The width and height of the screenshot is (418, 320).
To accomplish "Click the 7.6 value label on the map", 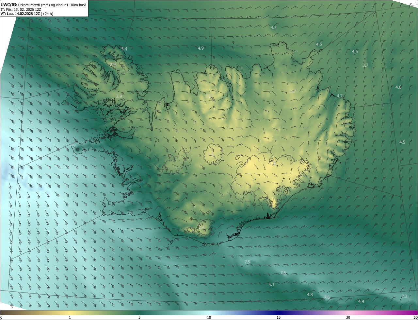I will pyautogui.click(x=327, y=297).
